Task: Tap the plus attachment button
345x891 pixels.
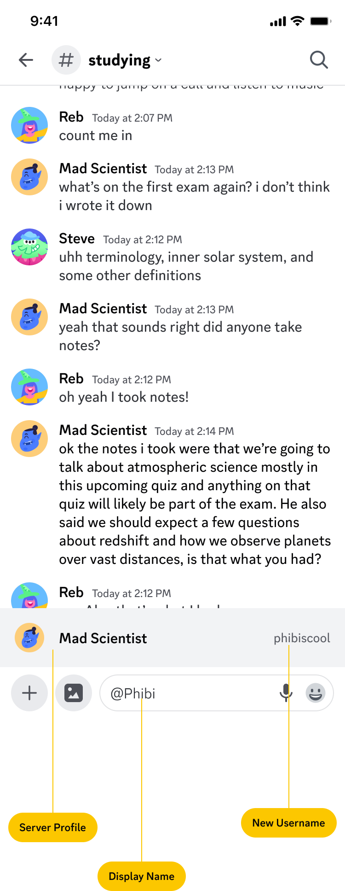Action: (x=29, y=693)
